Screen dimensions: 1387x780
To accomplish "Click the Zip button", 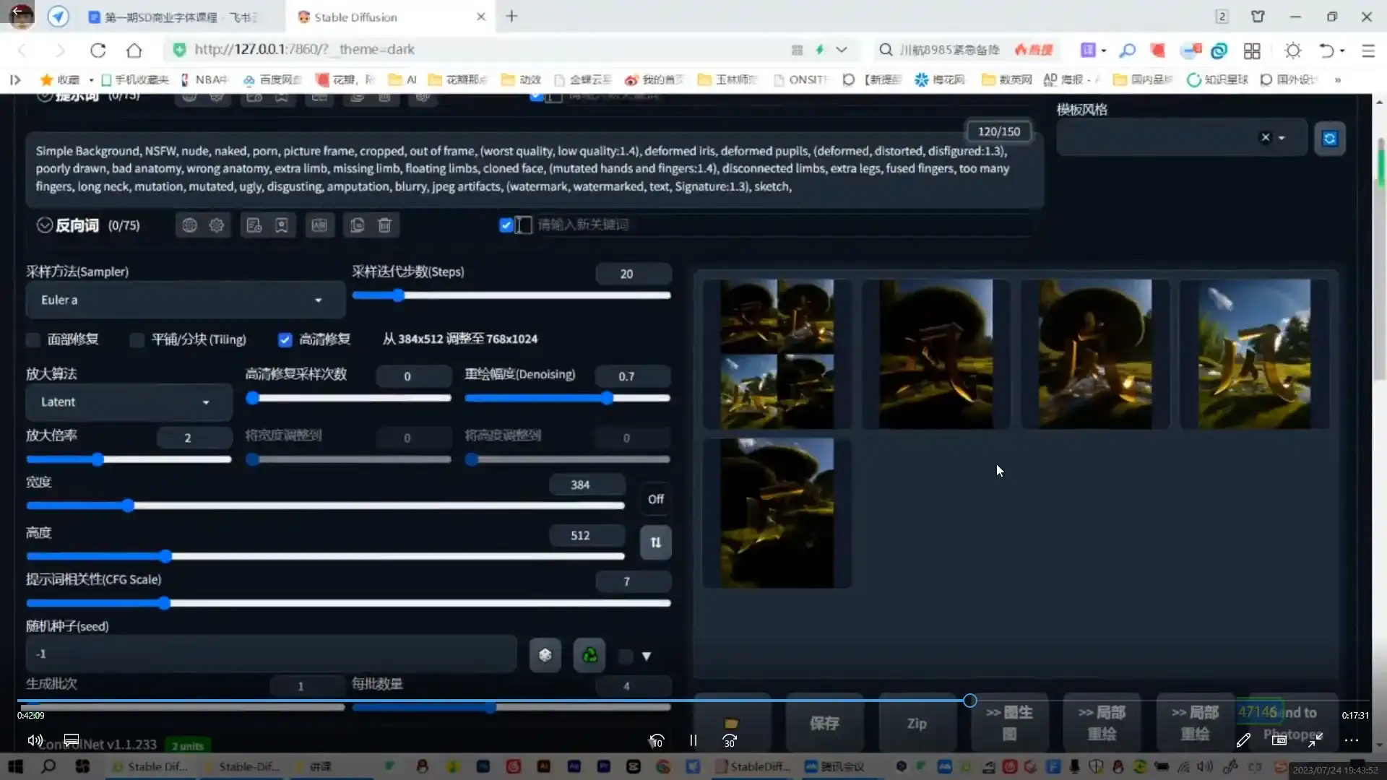I will click(917, 723).
